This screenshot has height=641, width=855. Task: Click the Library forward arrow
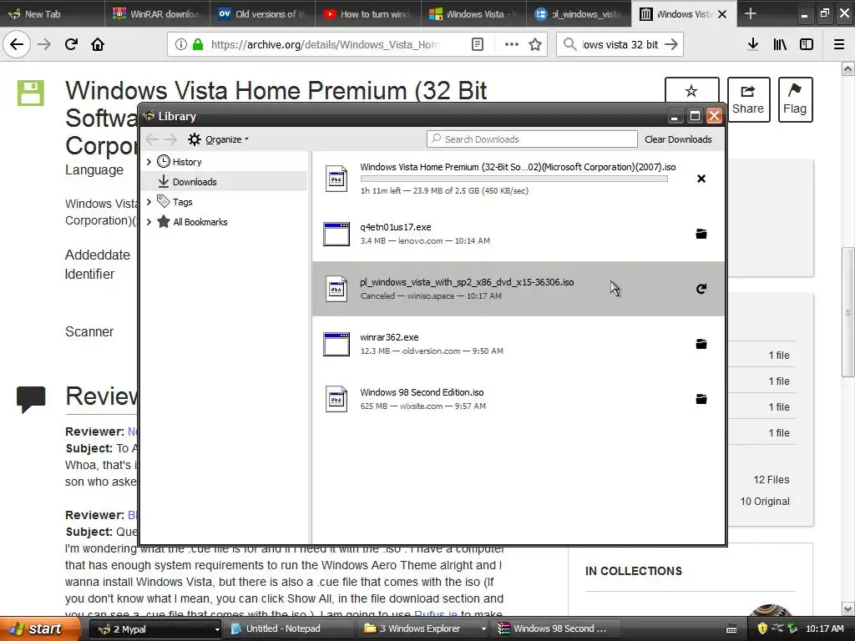pyautogui.click(x=170, y=139)
